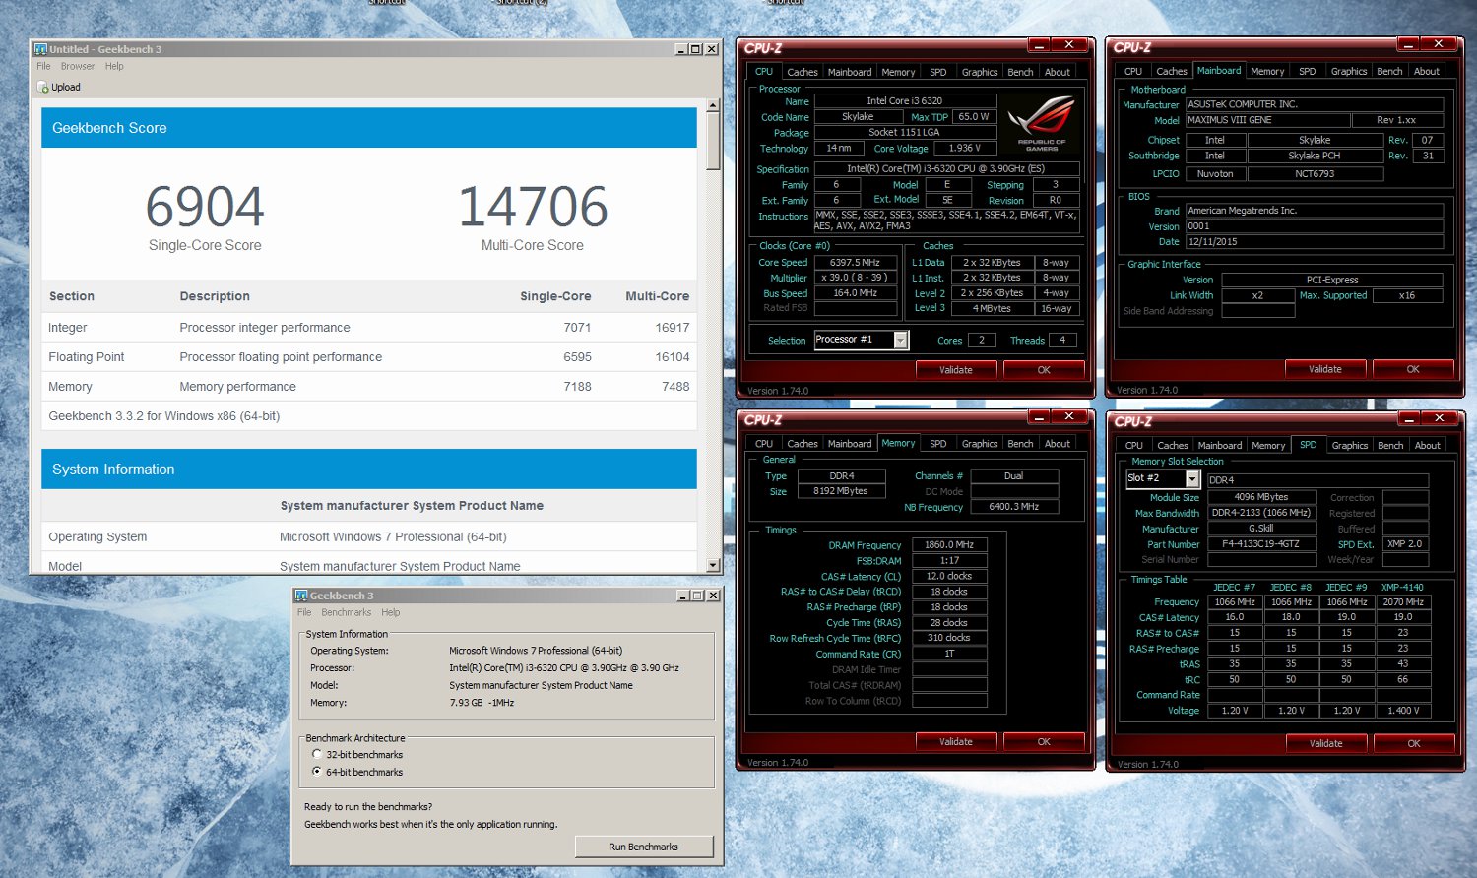Click the Geekbench results scrollbar thumb
This screenshot has height=878, width=1477.
tap(713, 141)
